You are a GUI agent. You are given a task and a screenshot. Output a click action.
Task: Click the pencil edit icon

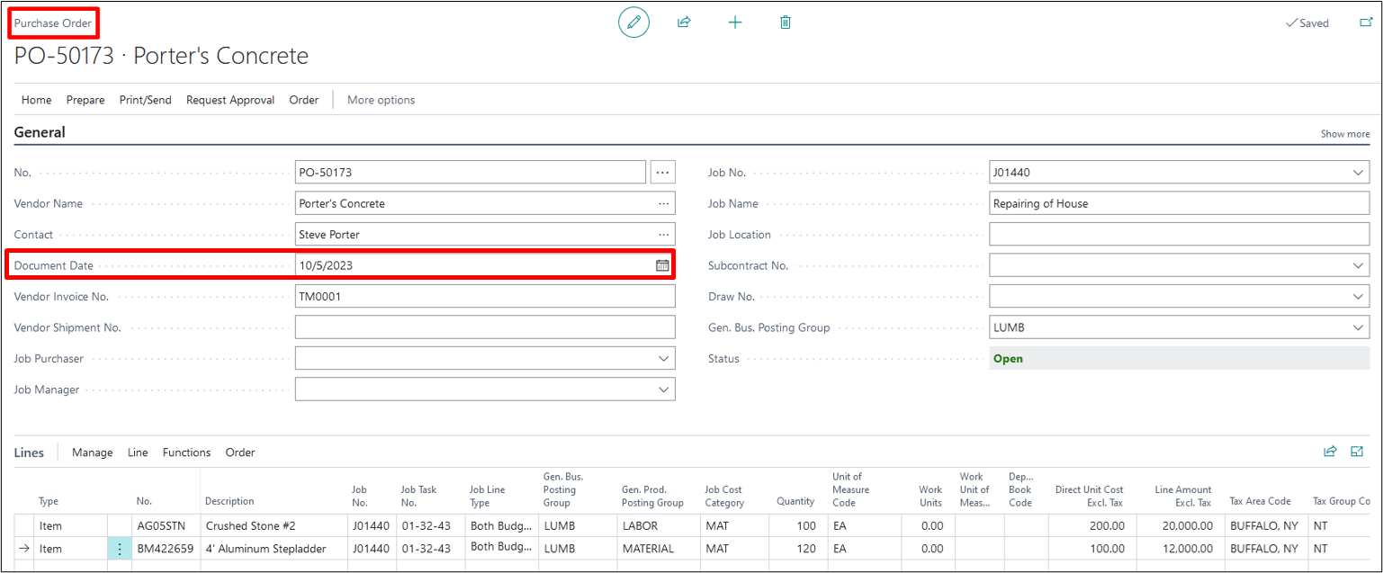coord(633,22)
